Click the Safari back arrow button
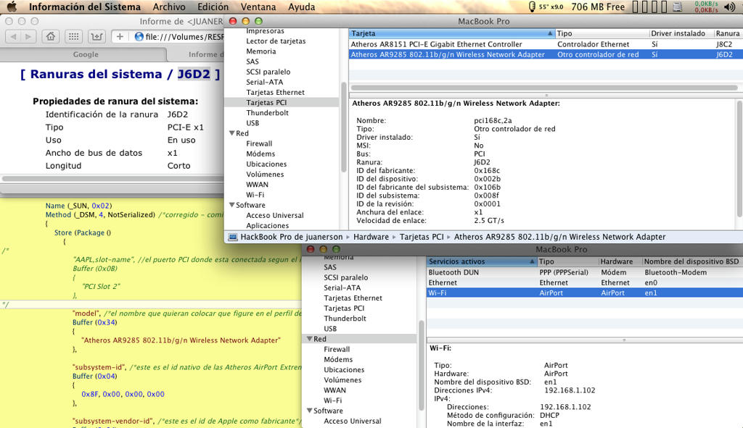Screen dimensions: 743x428 pyautogui.click(x=12, y=36)
